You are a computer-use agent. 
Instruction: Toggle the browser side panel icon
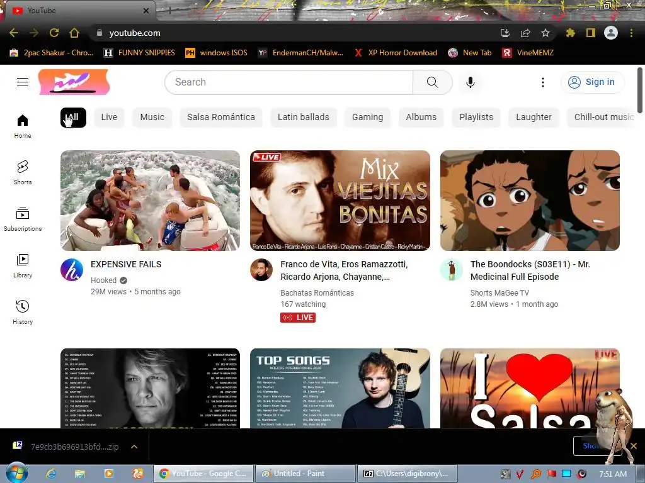coord(591,33)
